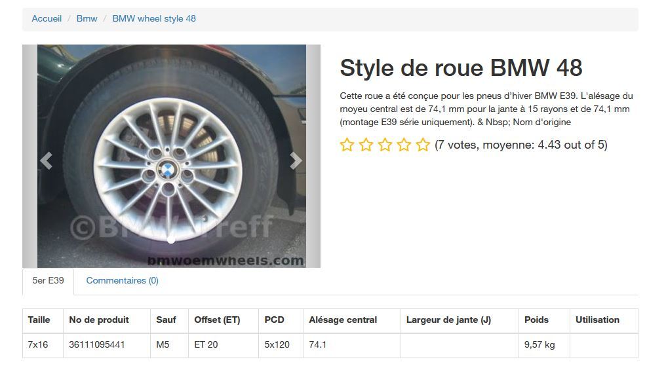Open the Accueil breadcrumb link
Viewport: 647px width, 368px height.
click(47, 18)
